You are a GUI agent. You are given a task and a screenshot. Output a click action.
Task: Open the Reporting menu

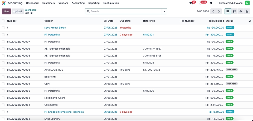point(94,3)
